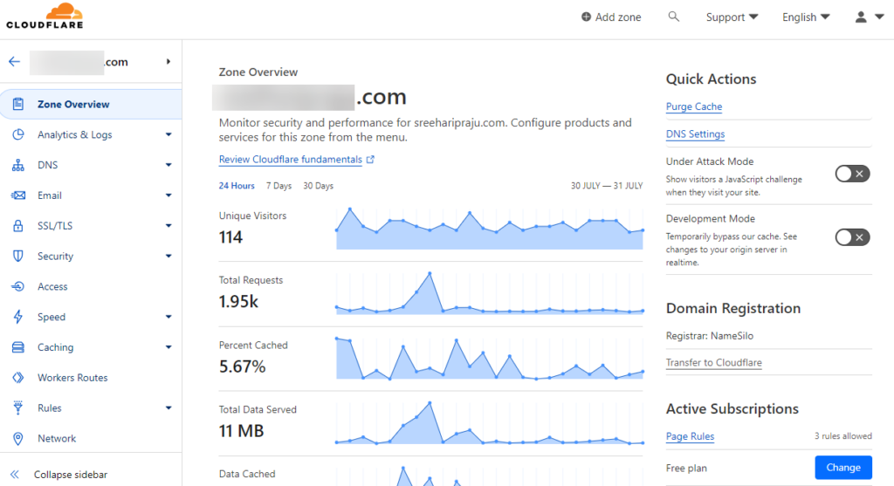The width and height of the screenshot is (894, 486).
Task: Click the Cloudflare logo
Action: pos(45,16)
